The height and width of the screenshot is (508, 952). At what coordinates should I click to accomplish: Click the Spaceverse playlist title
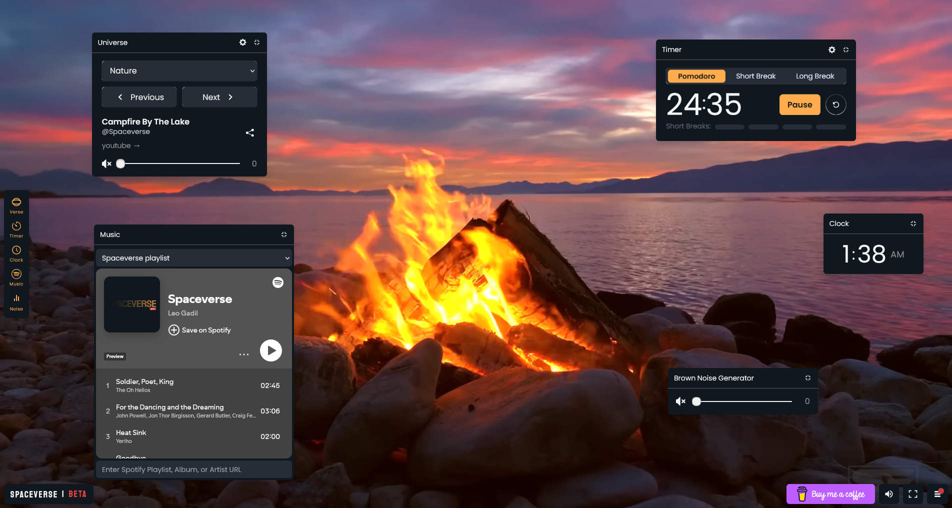(200, 299)
